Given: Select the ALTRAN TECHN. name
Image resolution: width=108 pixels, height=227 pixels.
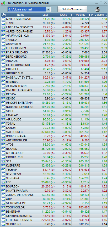Looking at the screenshot, I should point(17,86).
